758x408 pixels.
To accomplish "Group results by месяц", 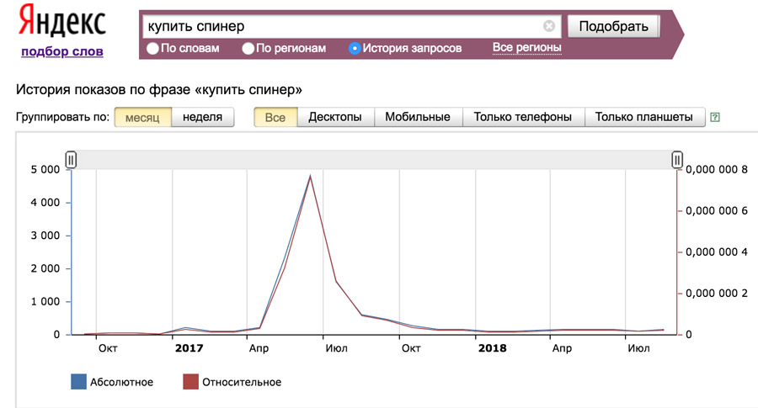I will [142, 117].
